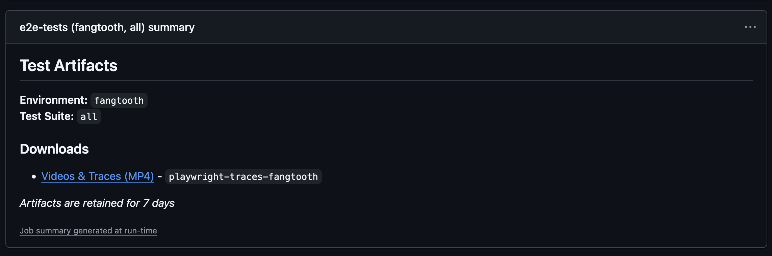772x256 pixels.
Task: Click the e2e-tests (fangtooth, all) summary title
Action: pos(107,27)
